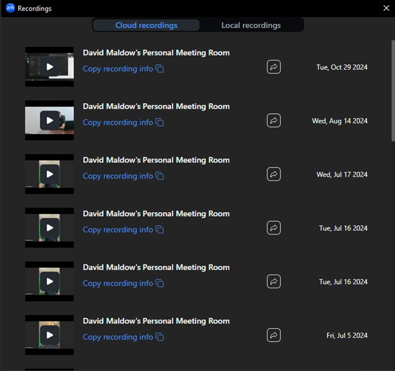Copy recording info for Aug 14 recording

click(123, 122)
